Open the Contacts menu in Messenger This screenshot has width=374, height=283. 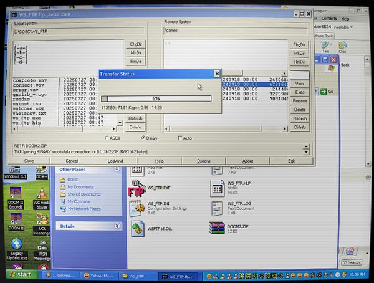329,18
